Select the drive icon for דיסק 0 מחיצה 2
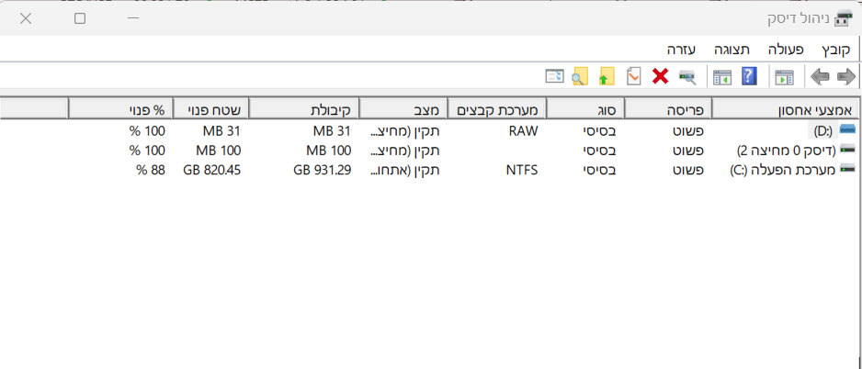The height and width of the screenshot is (369, 862). tap(848, 150)
